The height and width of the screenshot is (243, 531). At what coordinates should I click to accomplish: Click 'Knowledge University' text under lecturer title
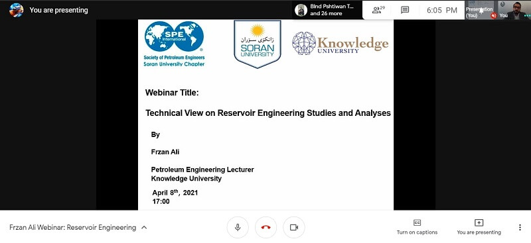[187, 179]
